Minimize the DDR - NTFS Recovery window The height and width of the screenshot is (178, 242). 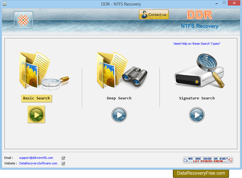pos(217,3)
